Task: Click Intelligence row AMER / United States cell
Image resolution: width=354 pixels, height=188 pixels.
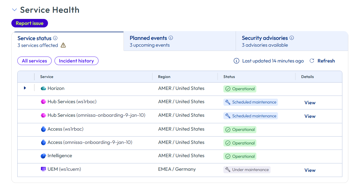Action: (x=181, y=155)
